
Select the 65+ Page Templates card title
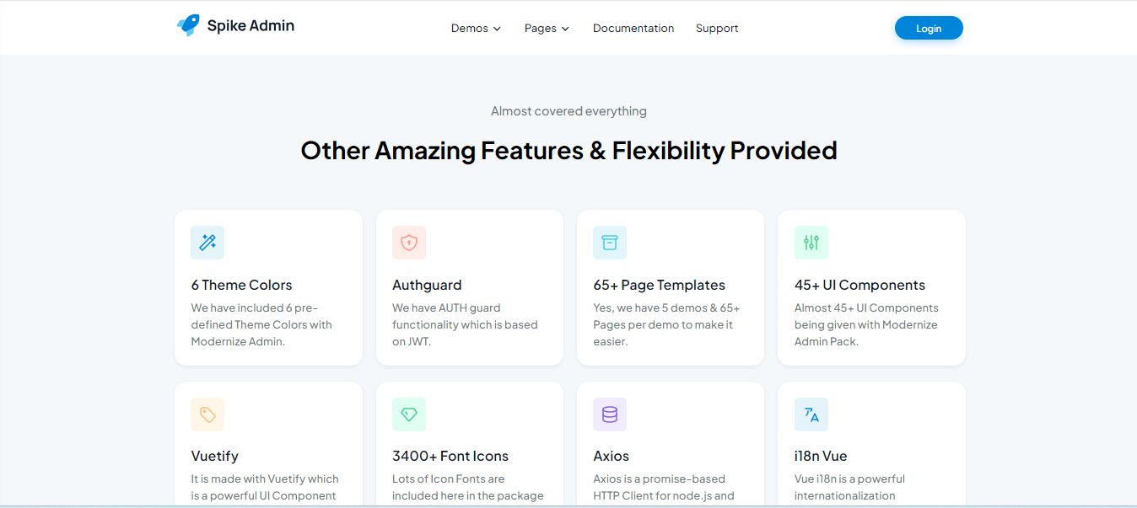click(x=660, y=285)
